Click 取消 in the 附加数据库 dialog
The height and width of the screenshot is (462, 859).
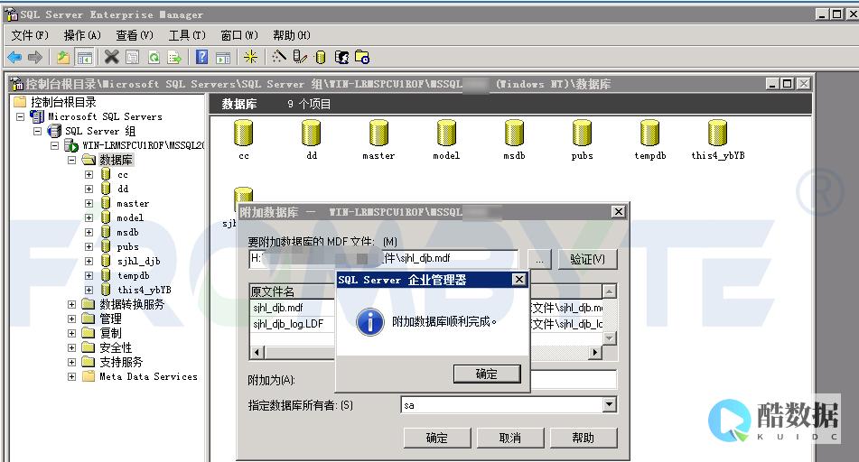[510, 438]
